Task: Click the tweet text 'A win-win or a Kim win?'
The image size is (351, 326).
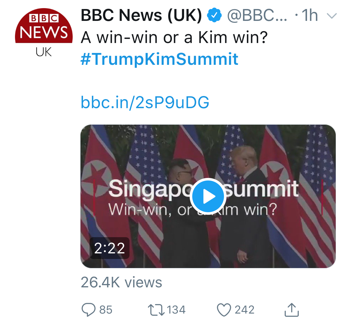Action: click(x=174, y=37)
